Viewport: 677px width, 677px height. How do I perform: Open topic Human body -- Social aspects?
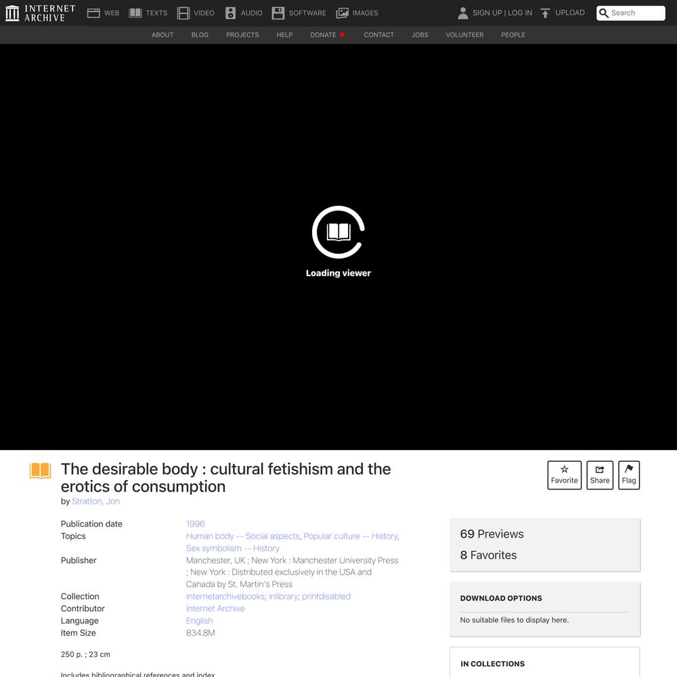[x=242, y=536]
